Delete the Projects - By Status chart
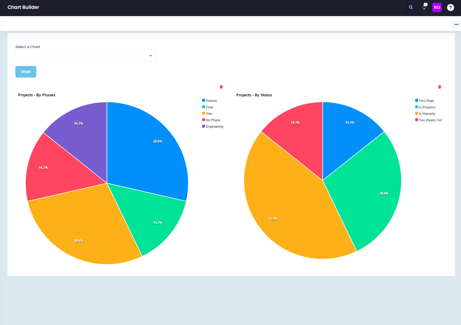 439,87
